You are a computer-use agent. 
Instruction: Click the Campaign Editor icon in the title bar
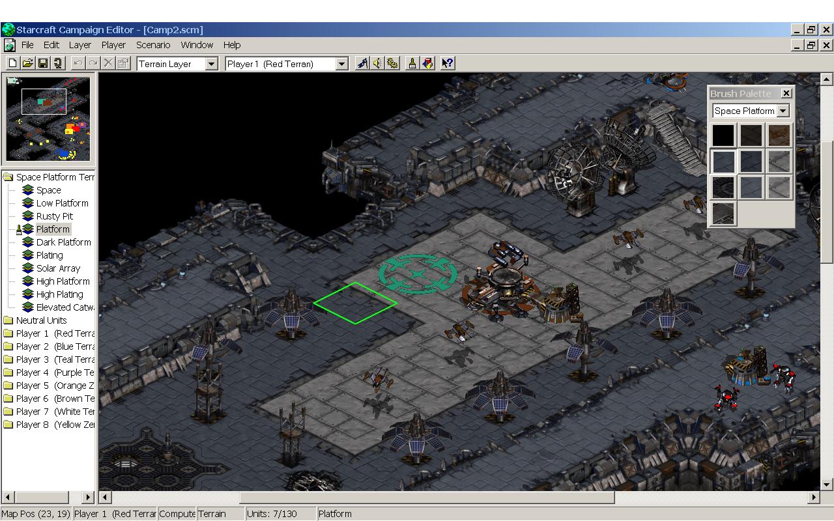tap(8, 29)
